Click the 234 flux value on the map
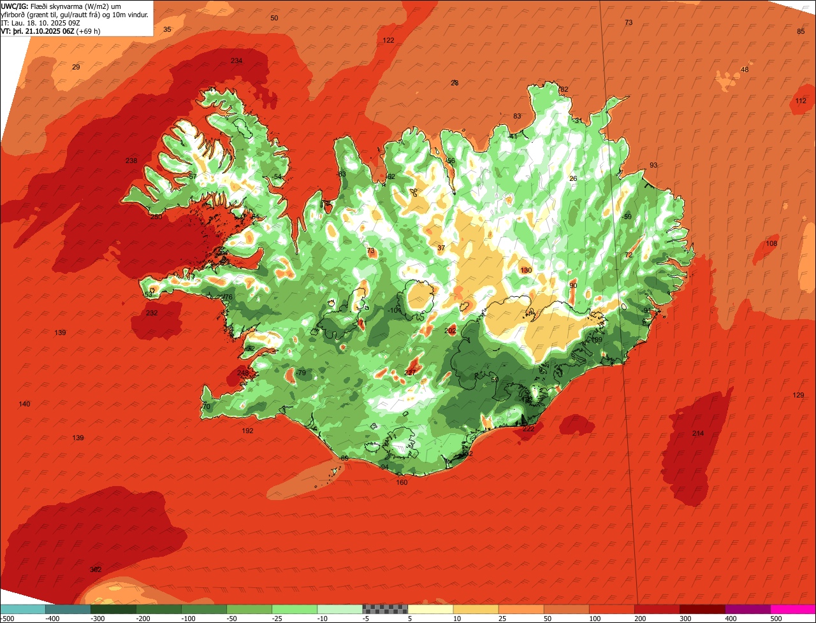816x623 pixels. click(237, 61)
